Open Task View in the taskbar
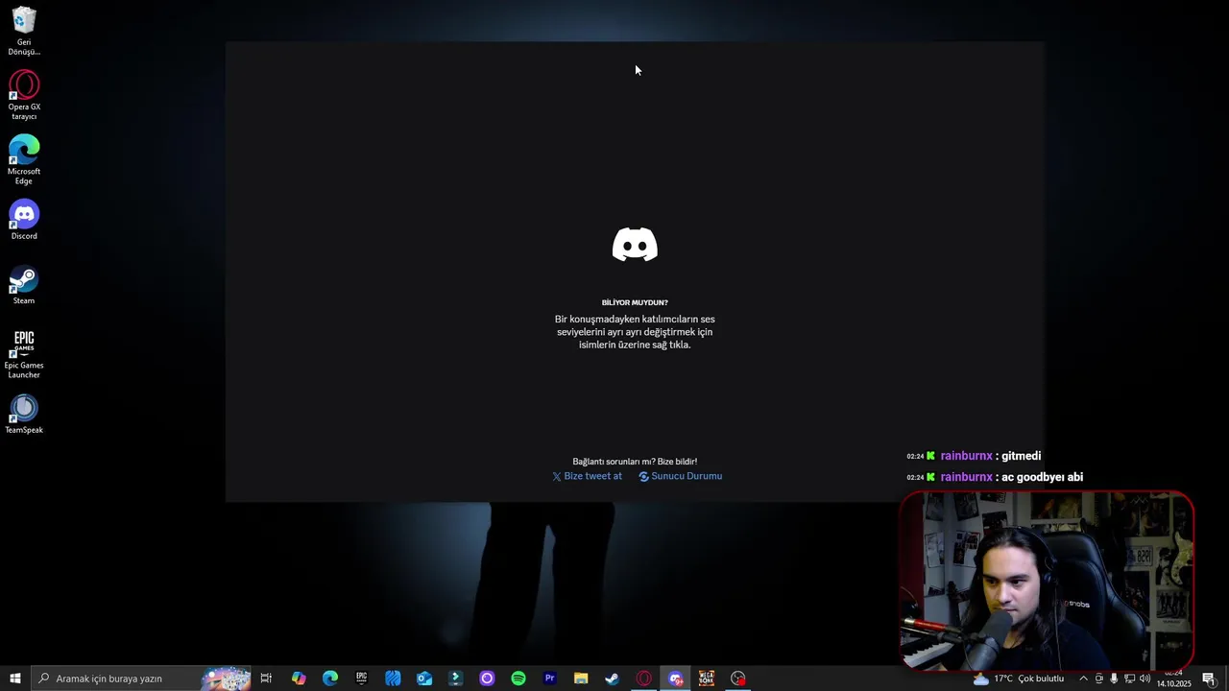 coord(267,679)
